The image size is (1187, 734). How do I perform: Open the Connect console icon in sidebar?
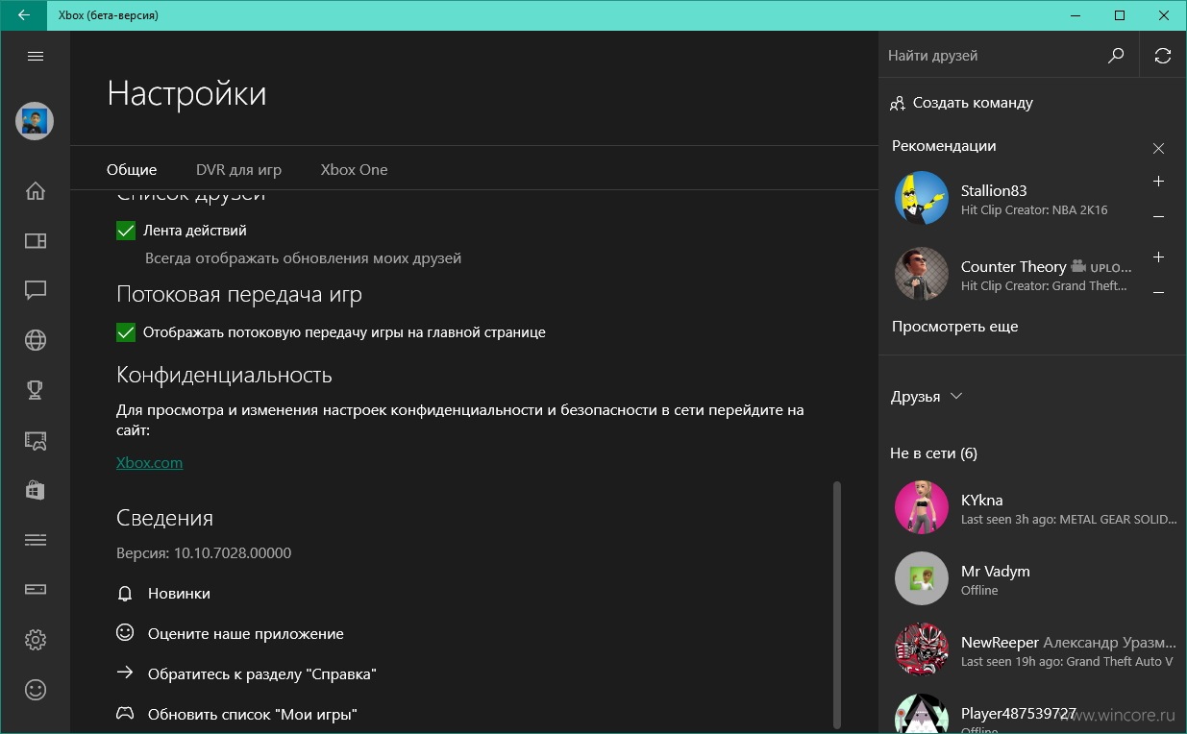click(36, 590)
